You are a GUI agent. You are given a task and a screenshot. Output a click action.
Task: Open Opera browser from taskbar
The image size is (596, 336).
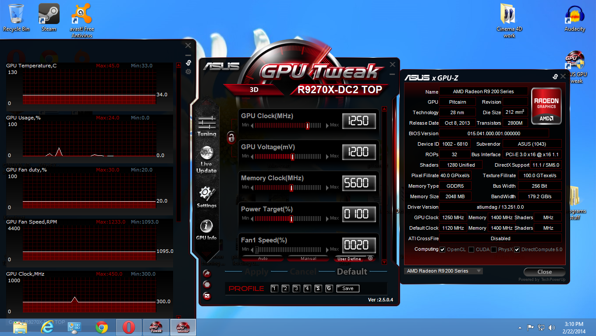128,327
